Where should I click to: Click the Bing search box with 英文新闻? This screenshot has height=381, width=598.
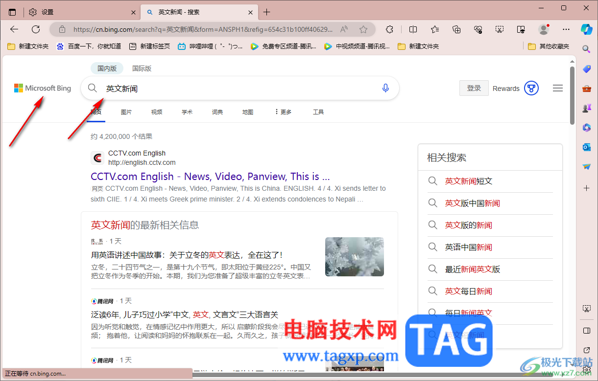click(240, 89)
